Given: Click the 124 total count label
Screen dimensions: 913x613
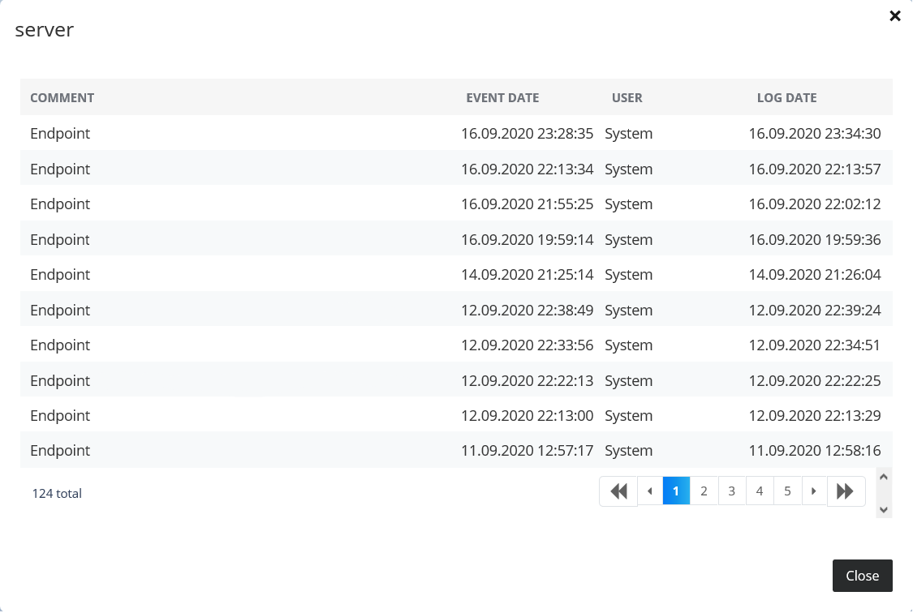Looking at the screenshot, I should (57, 494).
